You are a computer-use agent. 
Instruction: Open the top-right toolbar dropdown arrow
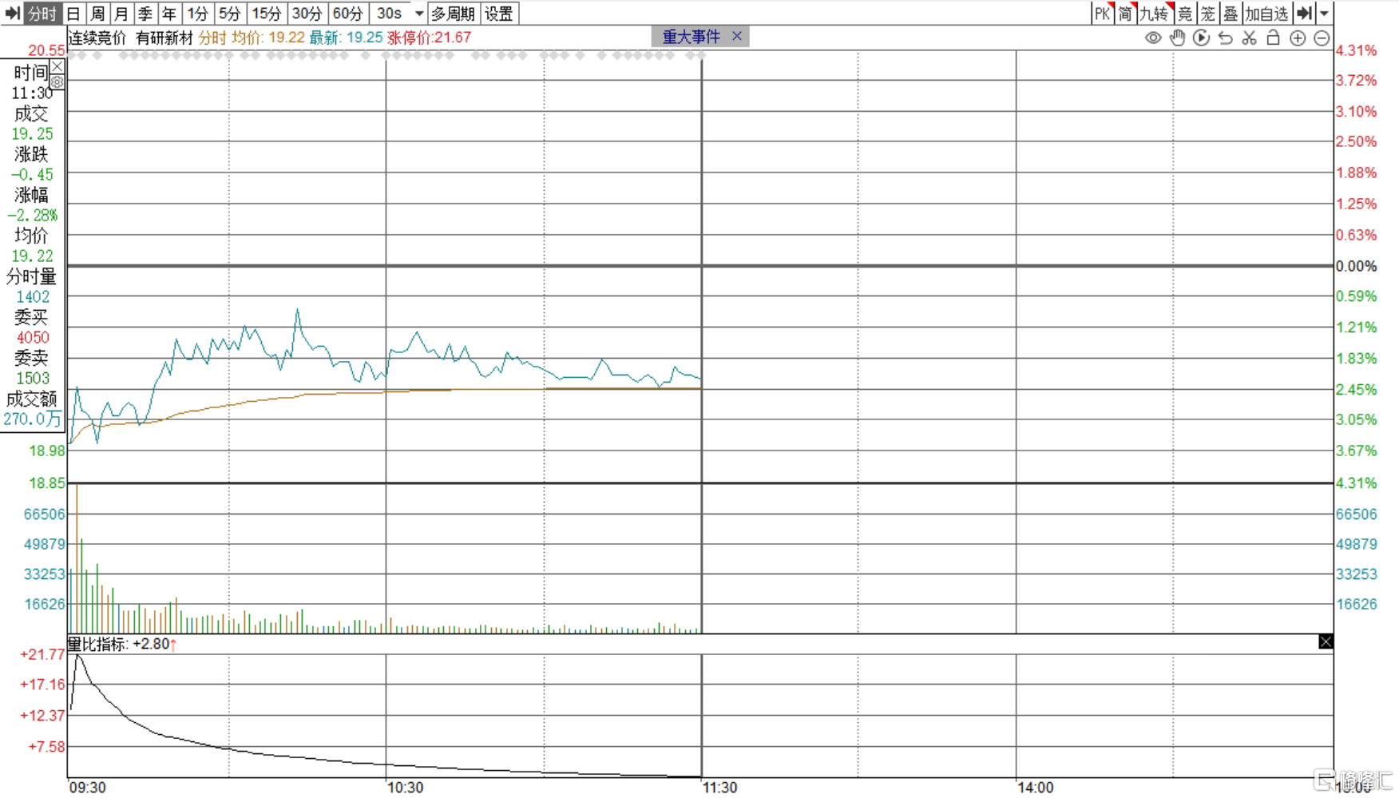(x=1324, y=14)
